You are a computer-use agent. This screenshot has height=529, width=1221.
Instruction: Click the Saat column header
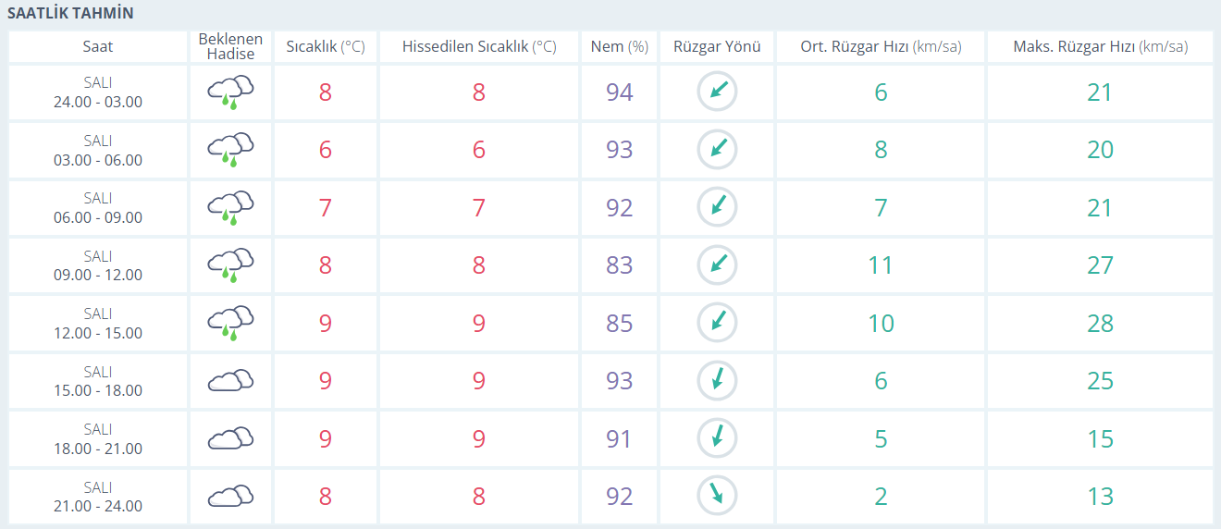(98, 46)
